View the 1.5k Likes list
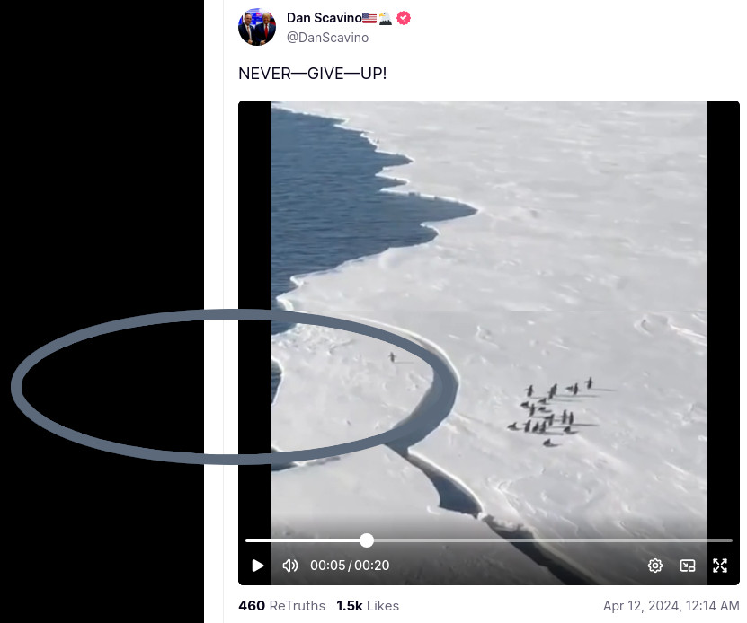The height and width of the screenshot is (623, 747). (x=368, y=606)
